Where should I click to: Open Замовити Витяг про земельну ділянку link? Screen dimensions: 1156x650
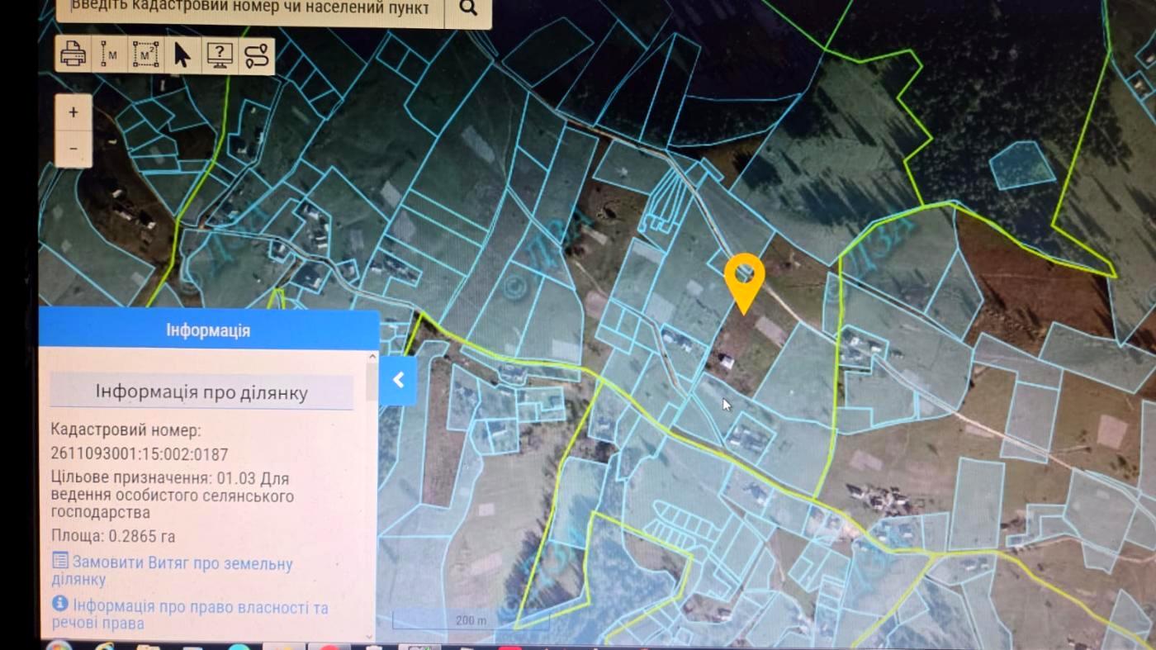click(172, 571)
